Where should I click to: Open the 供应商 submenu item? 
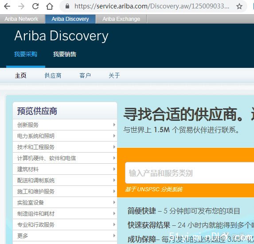[x=53, y=75]
